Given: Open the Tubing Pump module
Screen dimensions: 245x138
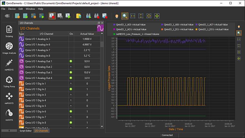Looking at the screenshot, I should tap(9, 82).
